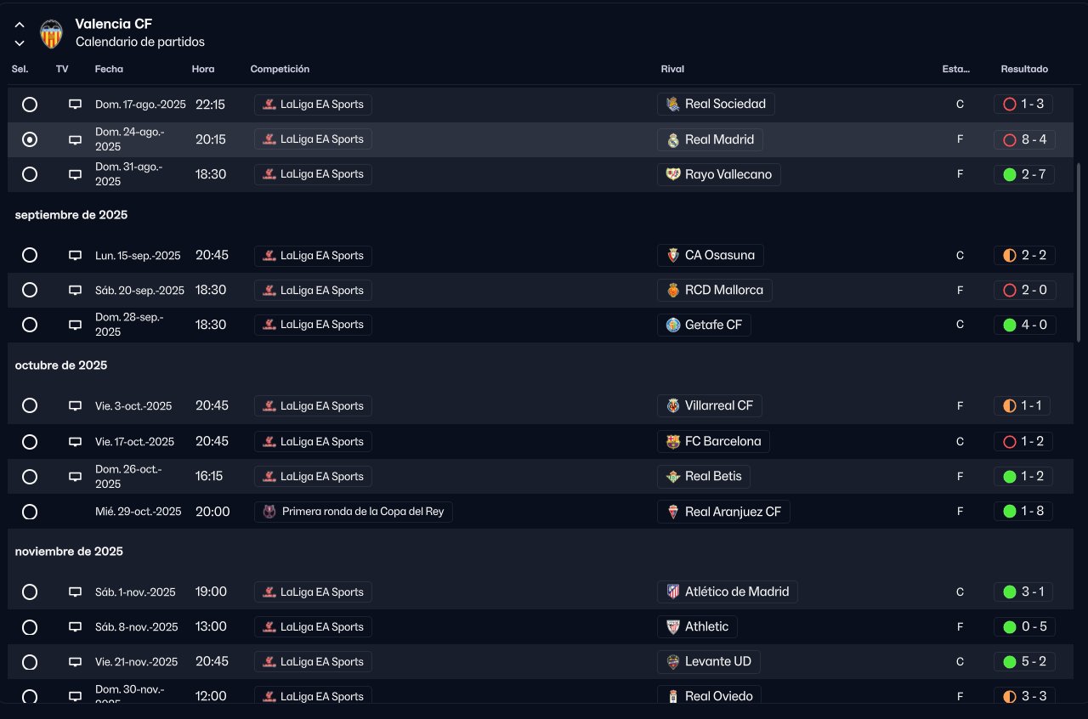Click the LaLiga logo in the Real Sociedad row
Viewport: 1088px width, 719px height.
click(x=269, y=105)
